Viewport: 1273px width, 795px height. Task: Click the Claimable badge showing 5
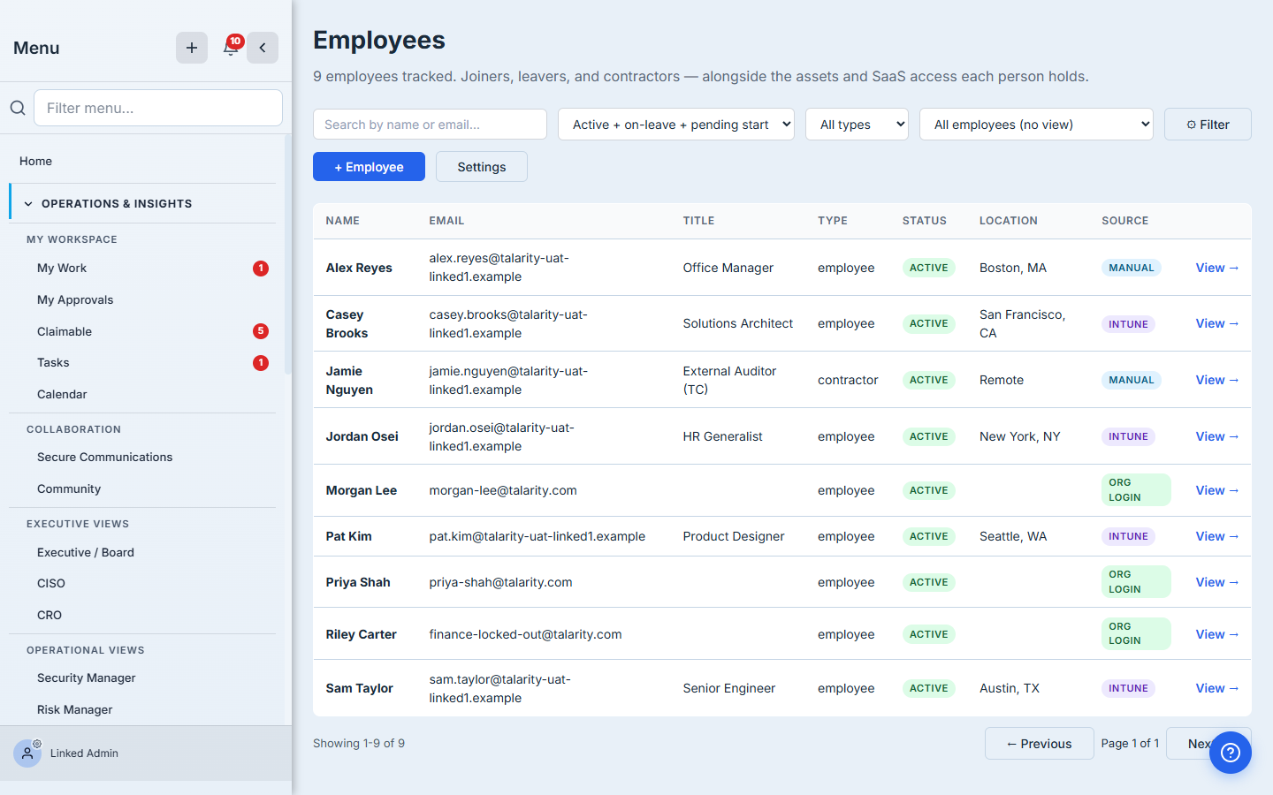point(261,331)
